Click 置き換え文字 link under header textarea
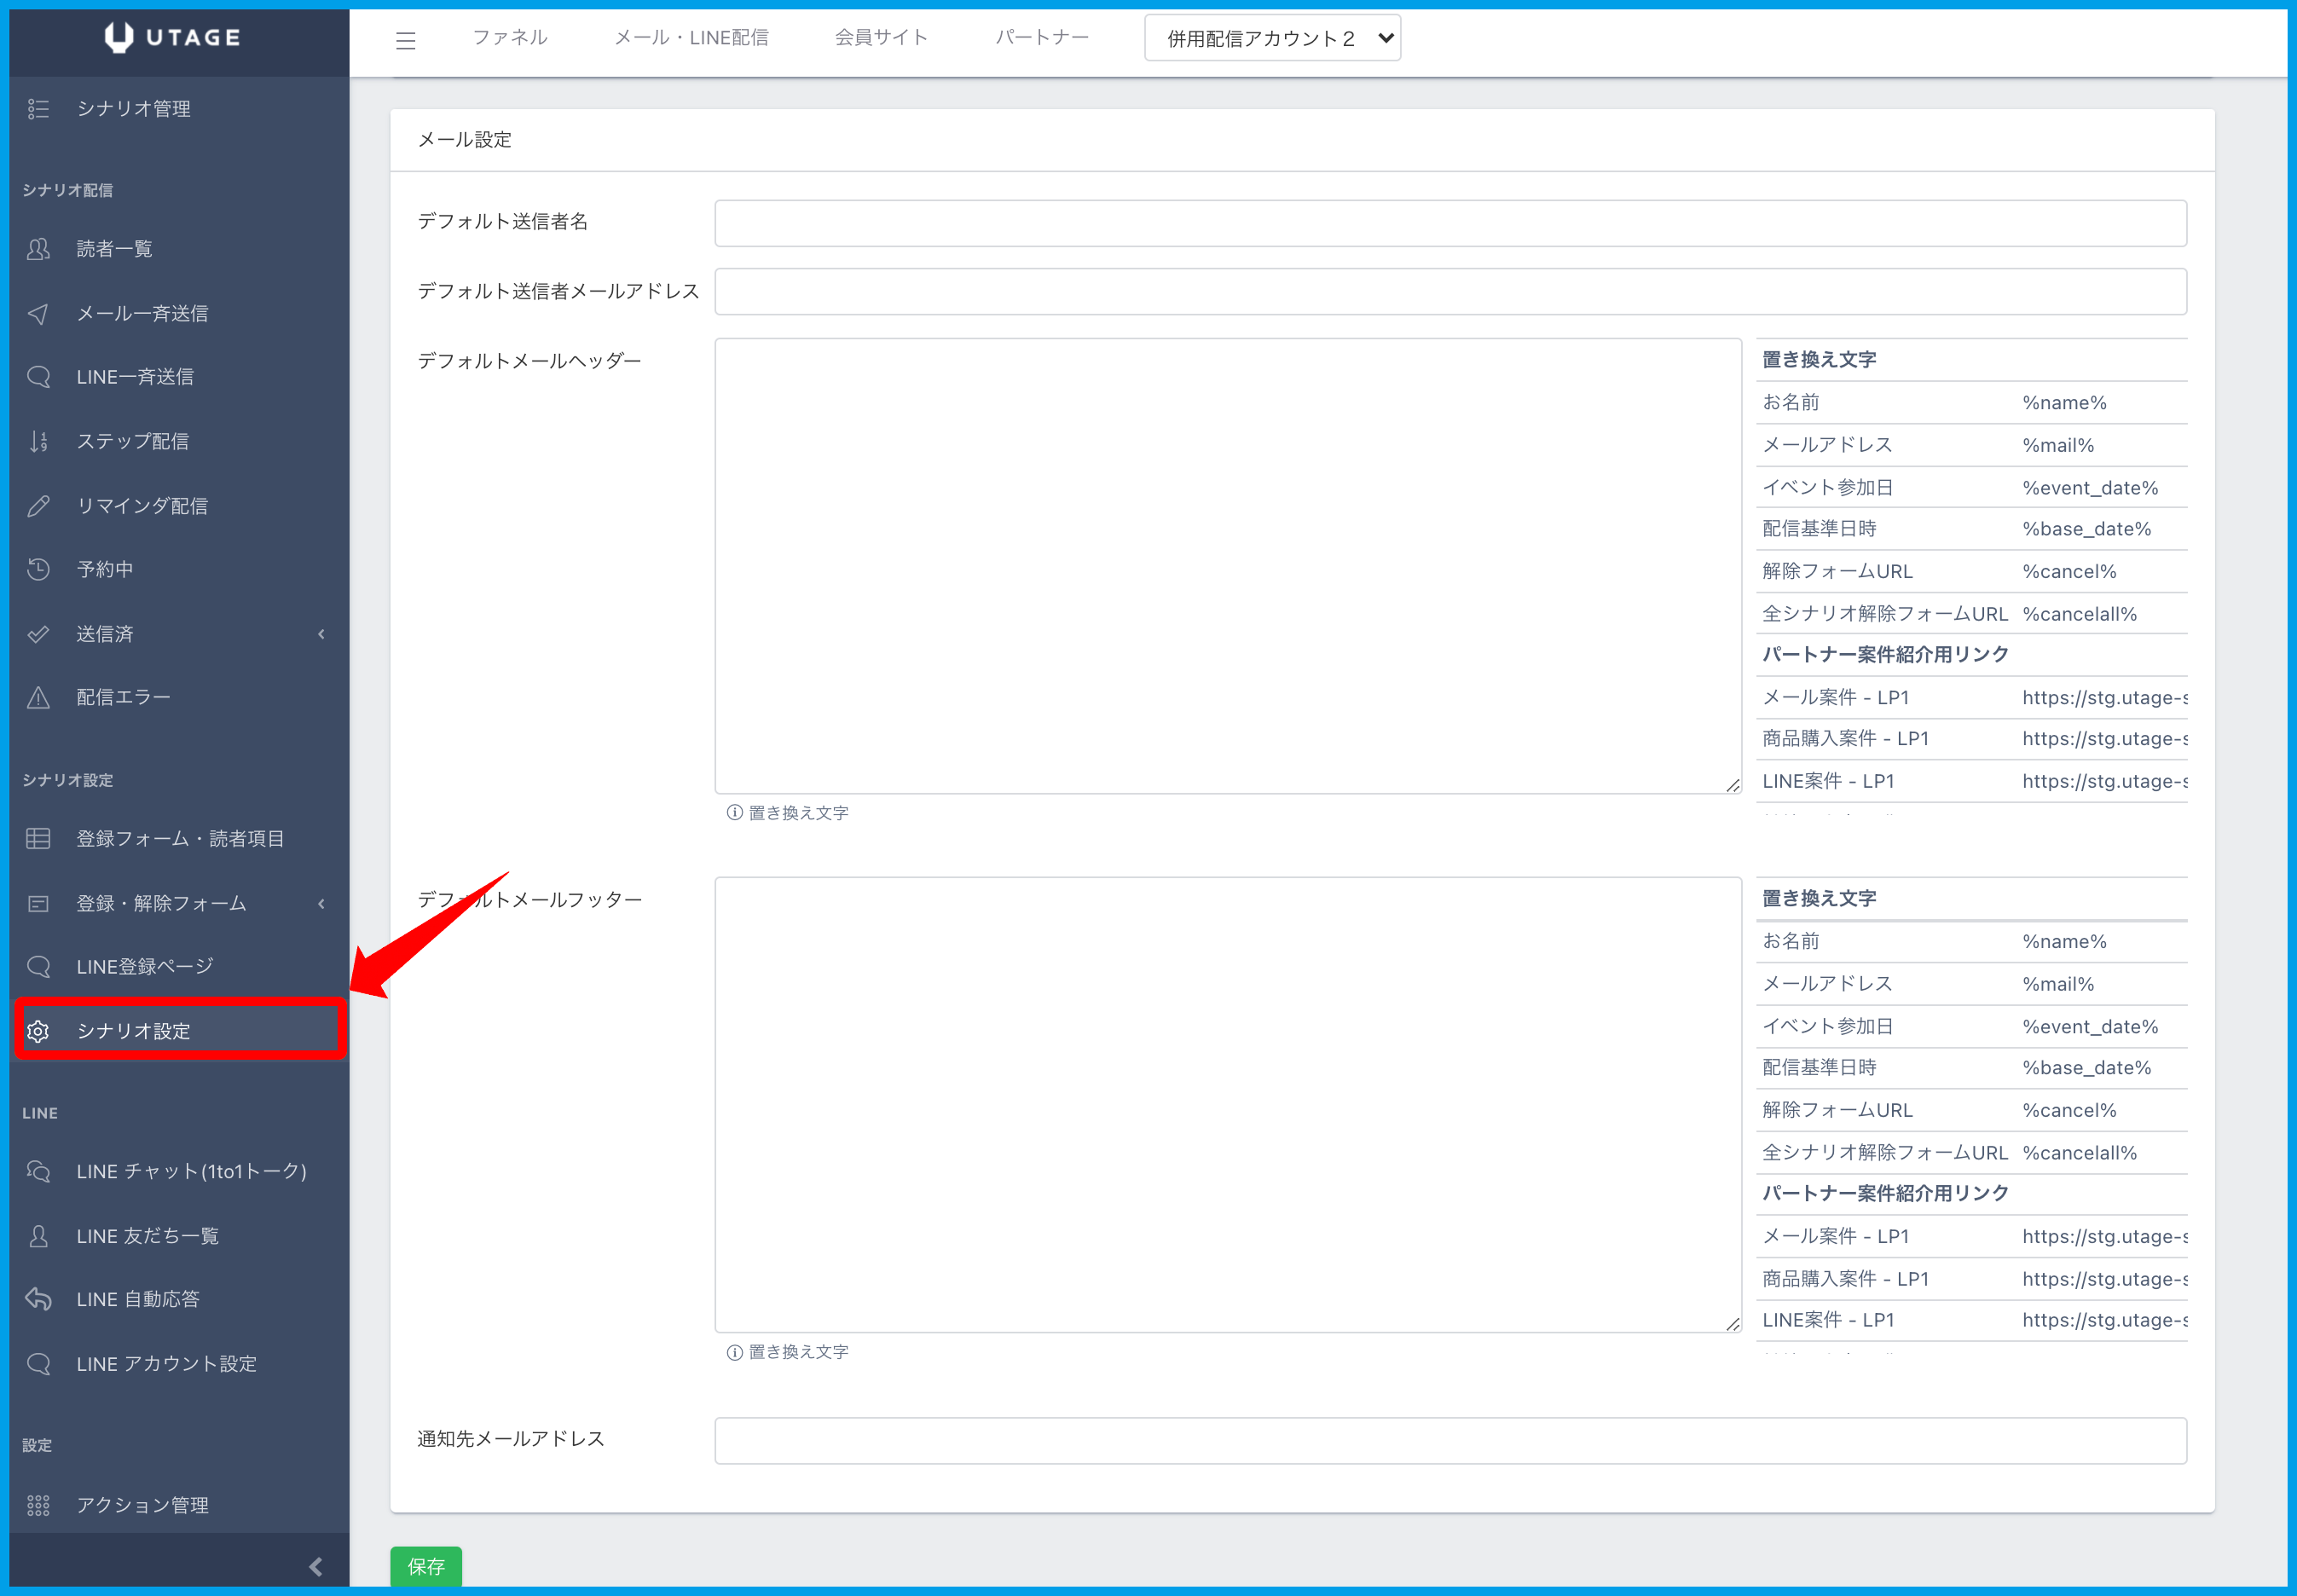The height and width of the screenshot is (1596, 2297). point(797,813)
